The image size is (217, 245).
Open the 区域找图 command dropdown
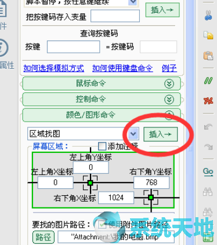point(133,134)
